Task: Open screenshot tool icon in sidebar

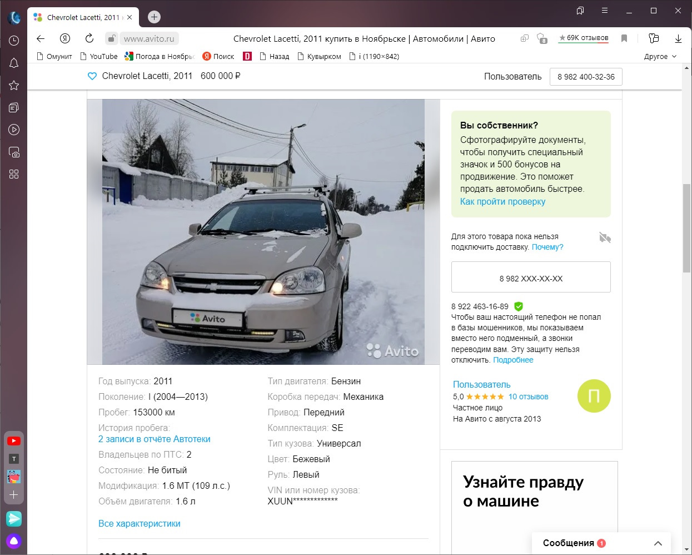Action: point(14,152)
